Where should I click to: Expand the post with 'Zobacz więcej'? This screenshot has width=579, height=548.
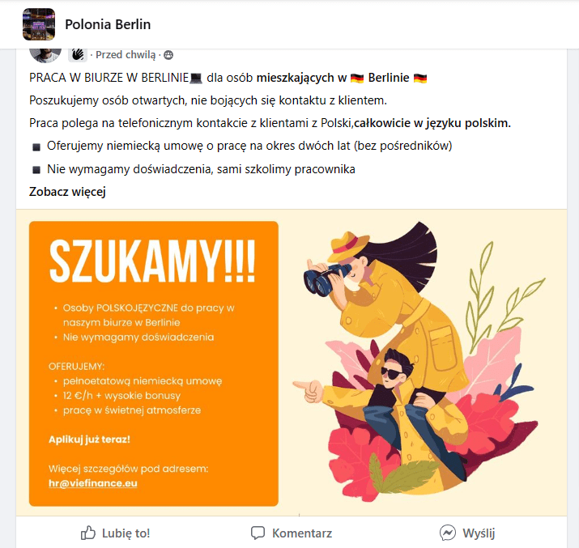pos(67,192)
